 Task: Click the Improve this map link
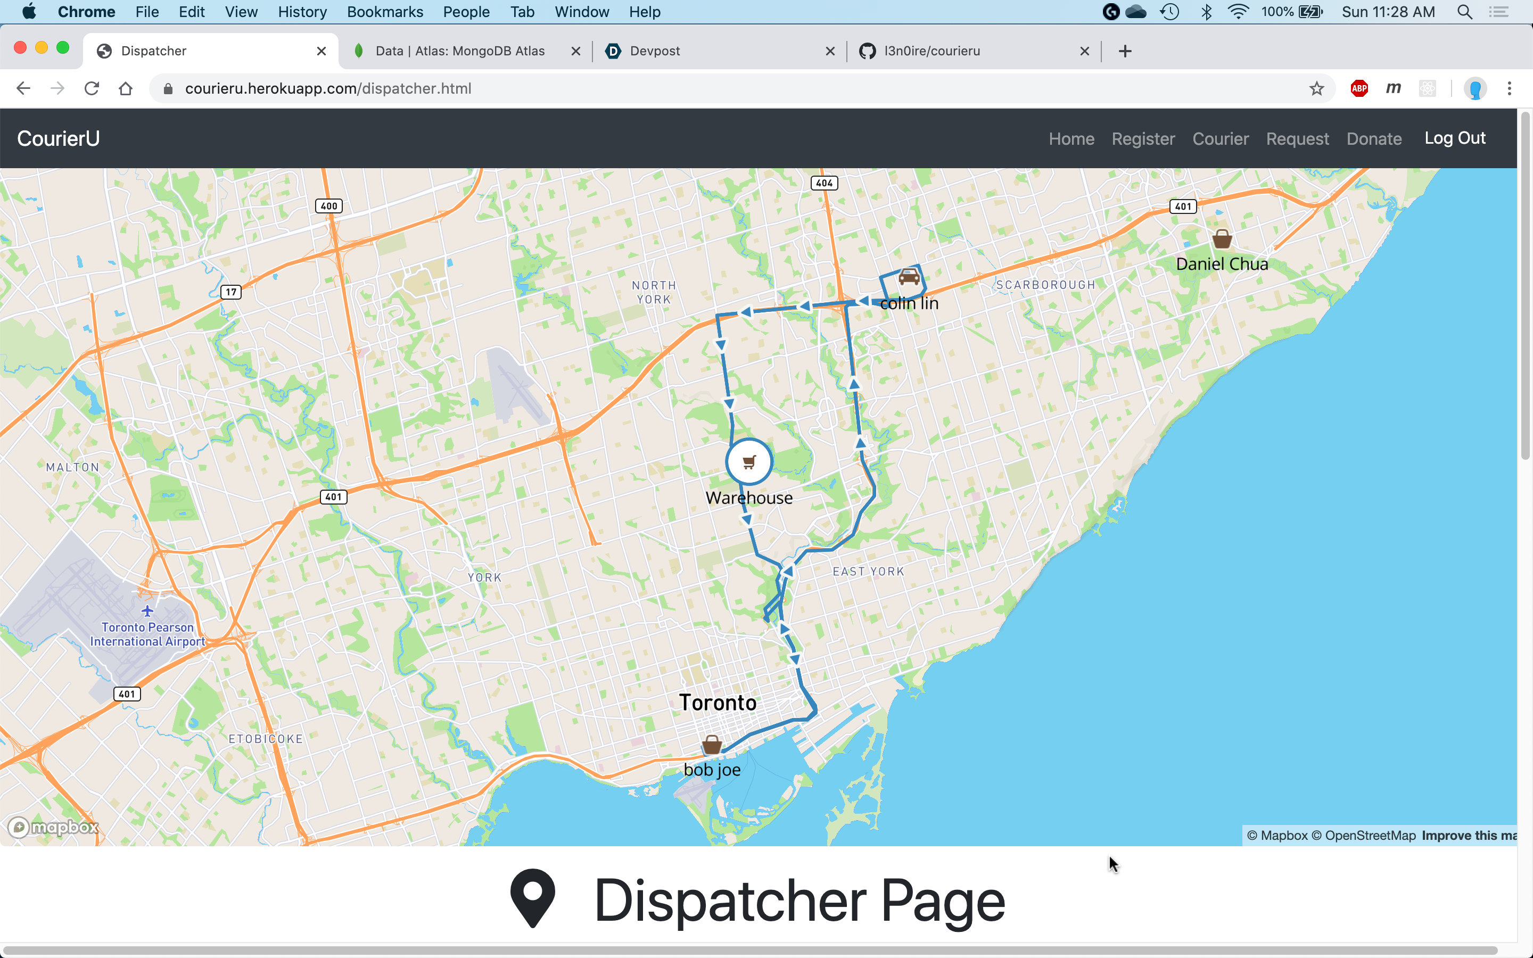click(1468, 835)
